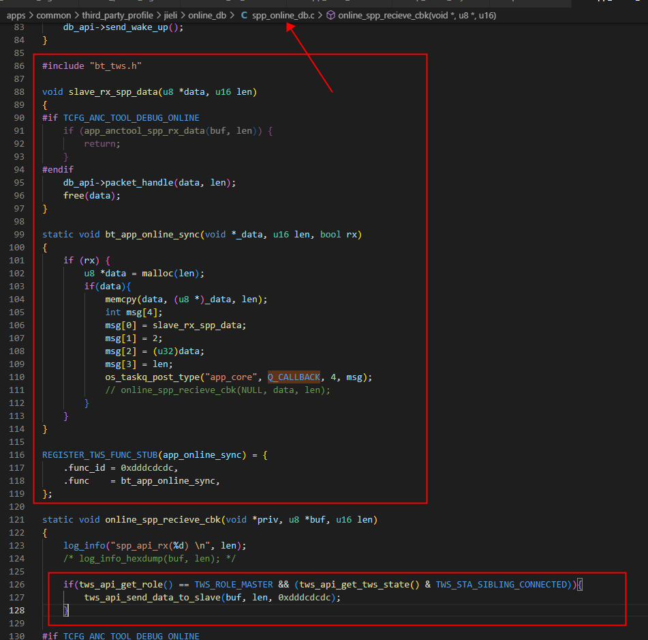Click the REGISTER_TWS_FUNC_STUB macro
648x640 pixels.
[x=99, y=454]
